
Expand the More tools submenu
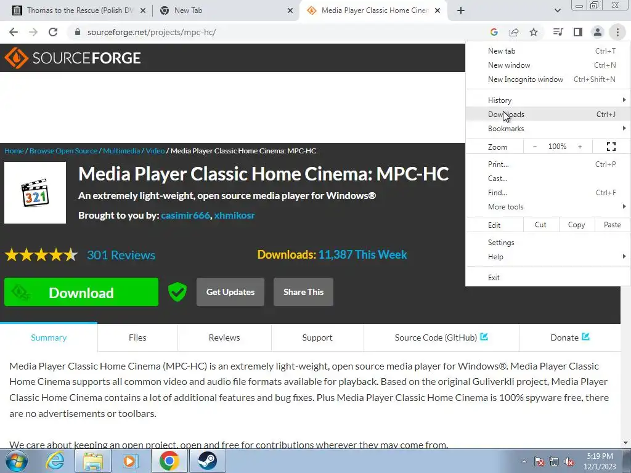coord(548,207)
